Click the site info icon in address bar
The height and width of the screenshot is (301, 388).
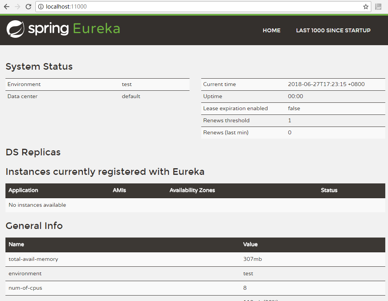coord(41,7)
